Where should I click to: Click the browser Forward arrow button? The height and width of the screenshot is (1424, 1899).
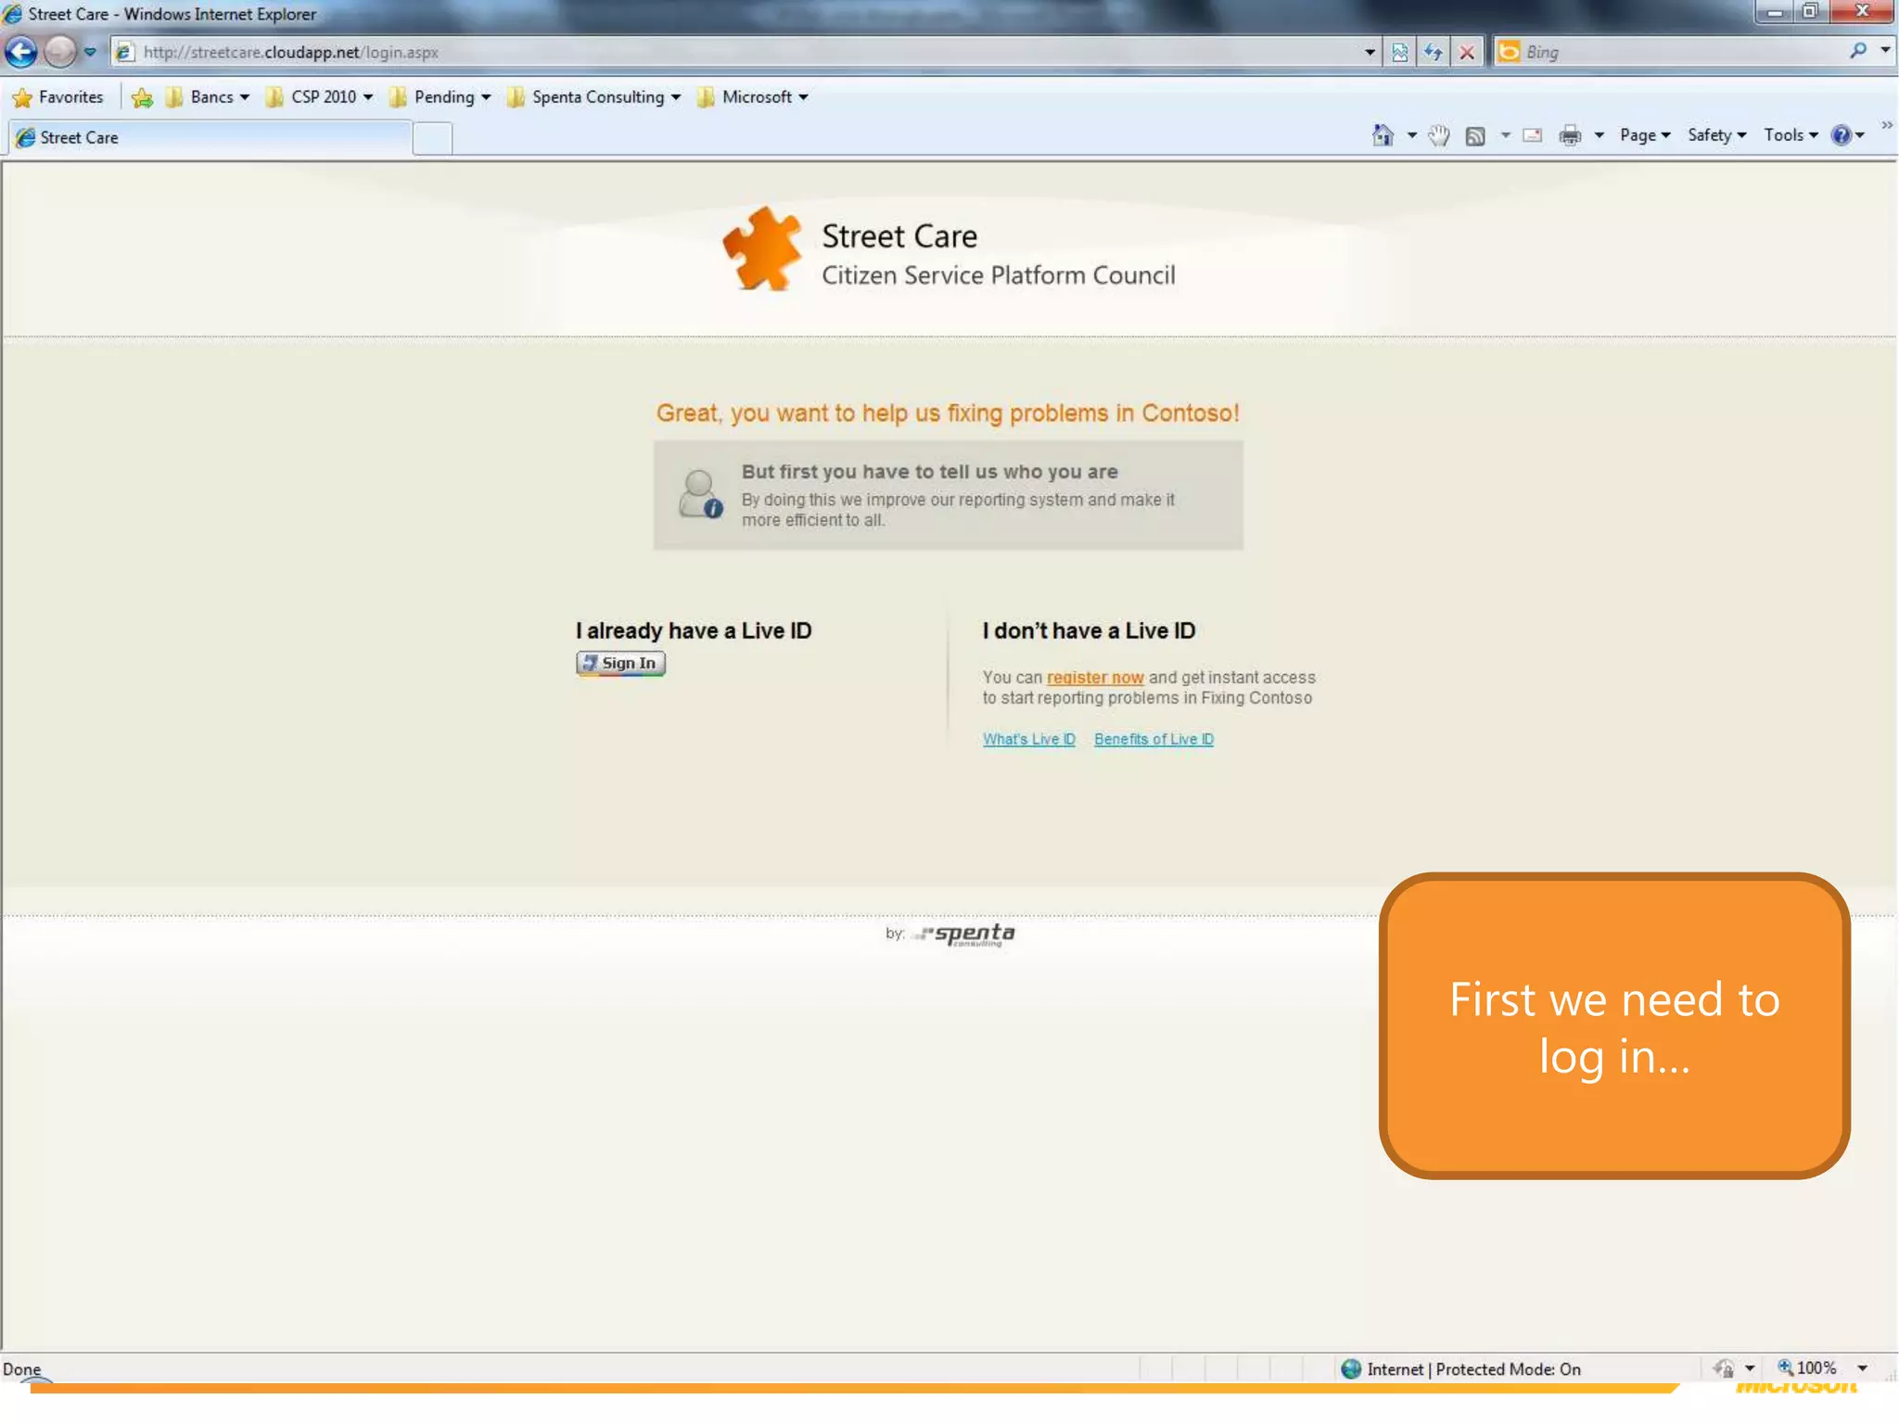[60, 52]
